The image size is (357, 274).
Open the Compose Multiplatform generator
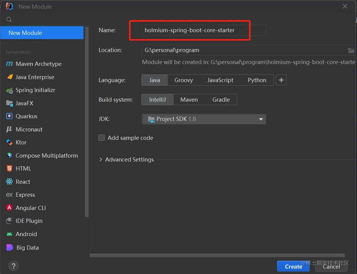47,155
